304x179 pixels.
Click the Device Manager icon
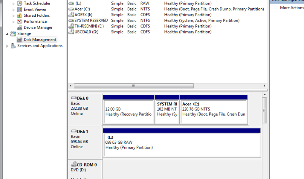pyautogui.click(x=19, y=27)
